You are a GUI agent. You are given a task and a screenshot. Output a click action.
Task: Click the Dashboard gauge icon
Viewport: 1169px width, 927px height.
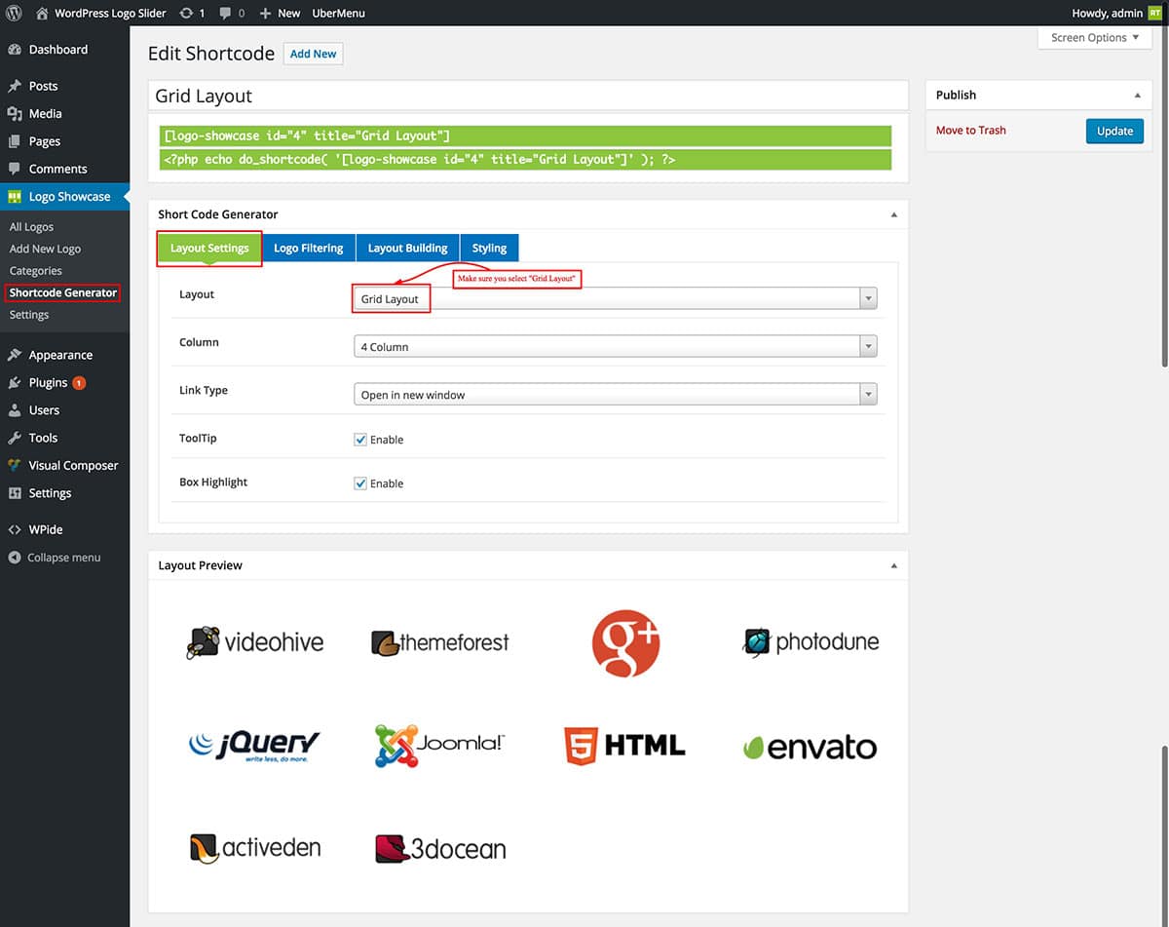pos(15,50)
